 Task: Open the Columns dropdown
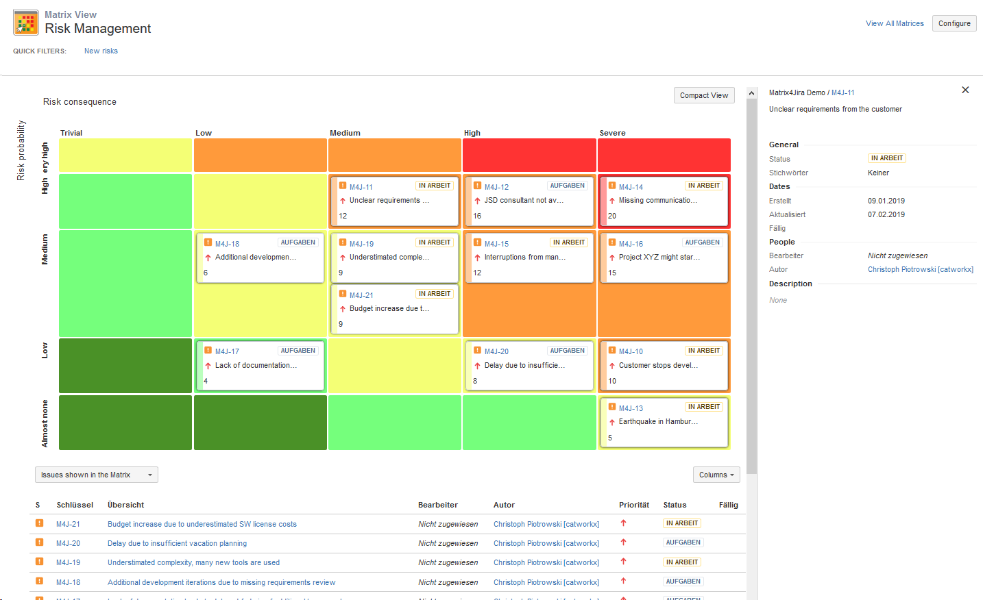[716, 475]
